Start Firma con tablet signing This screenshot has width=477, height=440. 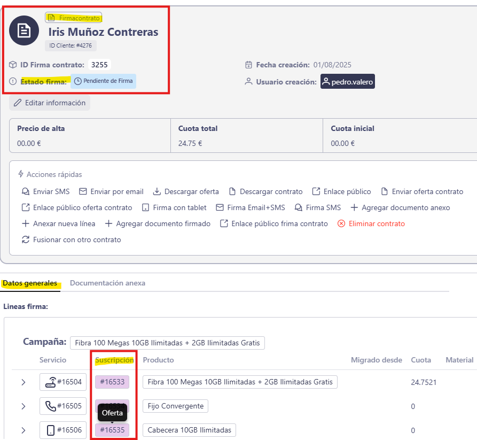point(174,207)
